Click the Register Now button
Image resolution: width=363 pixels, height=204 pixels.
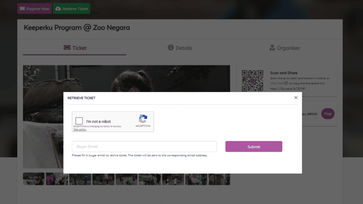(x=34, y=9)
